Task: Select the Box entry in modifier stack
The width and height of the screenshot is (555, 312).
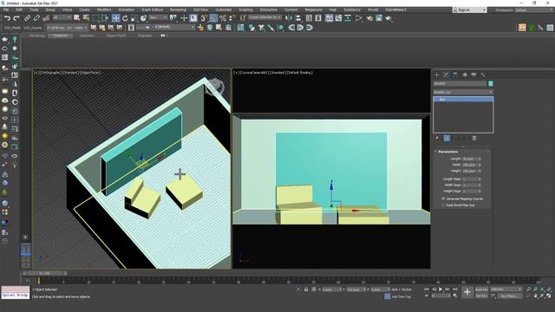Action: tap(463, 100)
